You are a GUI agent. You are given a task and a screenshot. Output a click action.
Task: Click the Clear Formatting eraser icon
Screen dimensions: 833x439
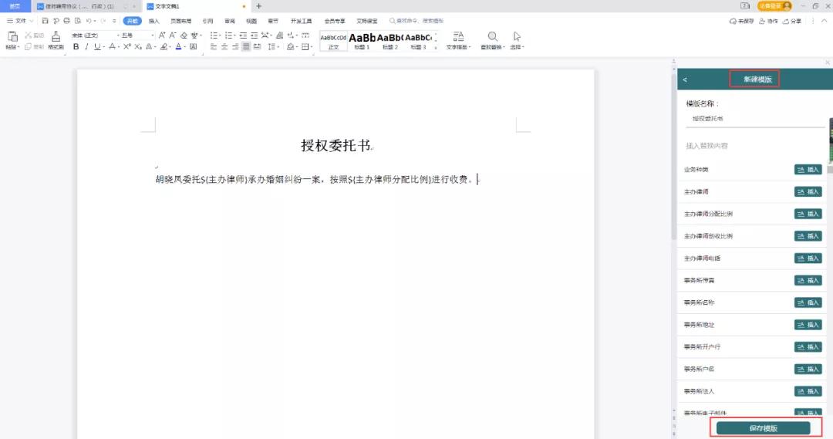pos(184,35)
